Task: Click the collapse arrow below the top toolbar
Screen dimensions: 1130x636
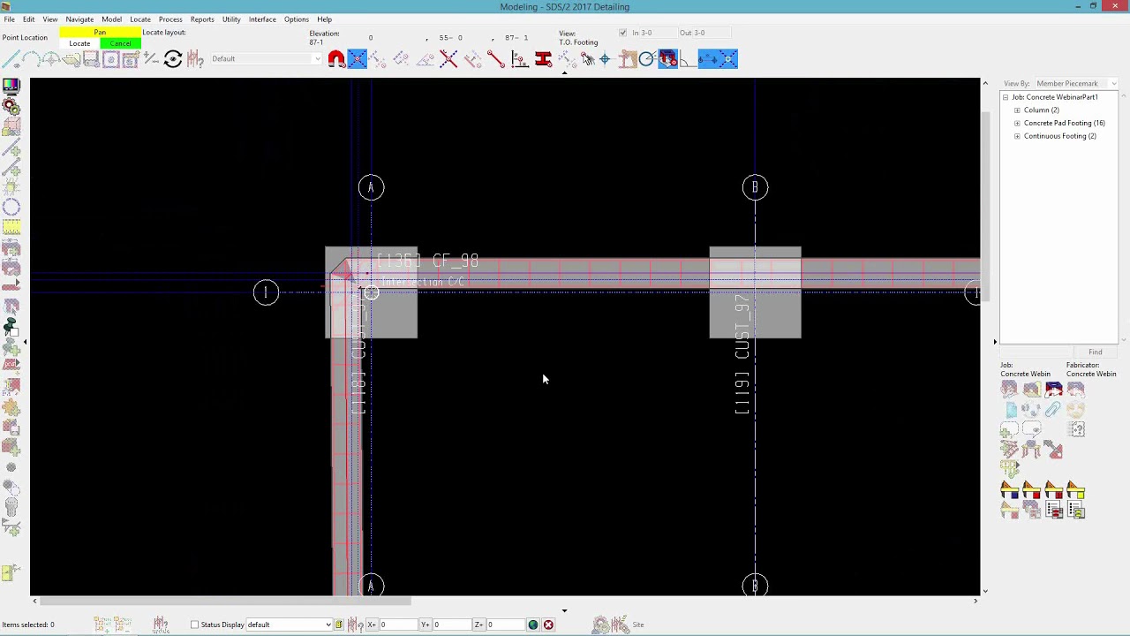Action: (564, 73)
